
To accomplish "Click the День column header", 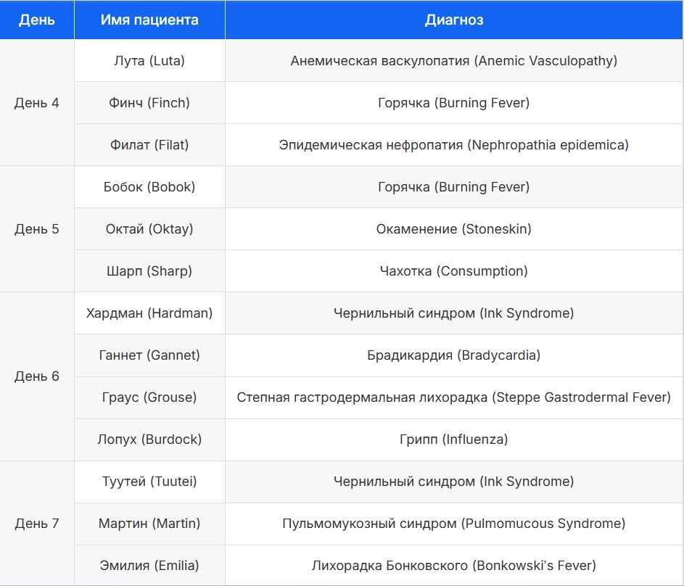I will click(37, 20).
